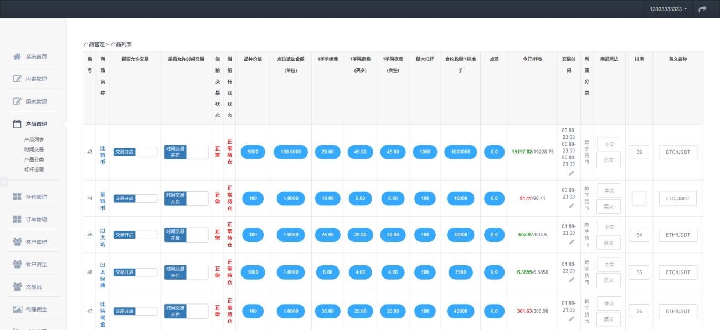
Task: Toggle 交易开启 switch for 以太经典
Action: pos(135,272)
